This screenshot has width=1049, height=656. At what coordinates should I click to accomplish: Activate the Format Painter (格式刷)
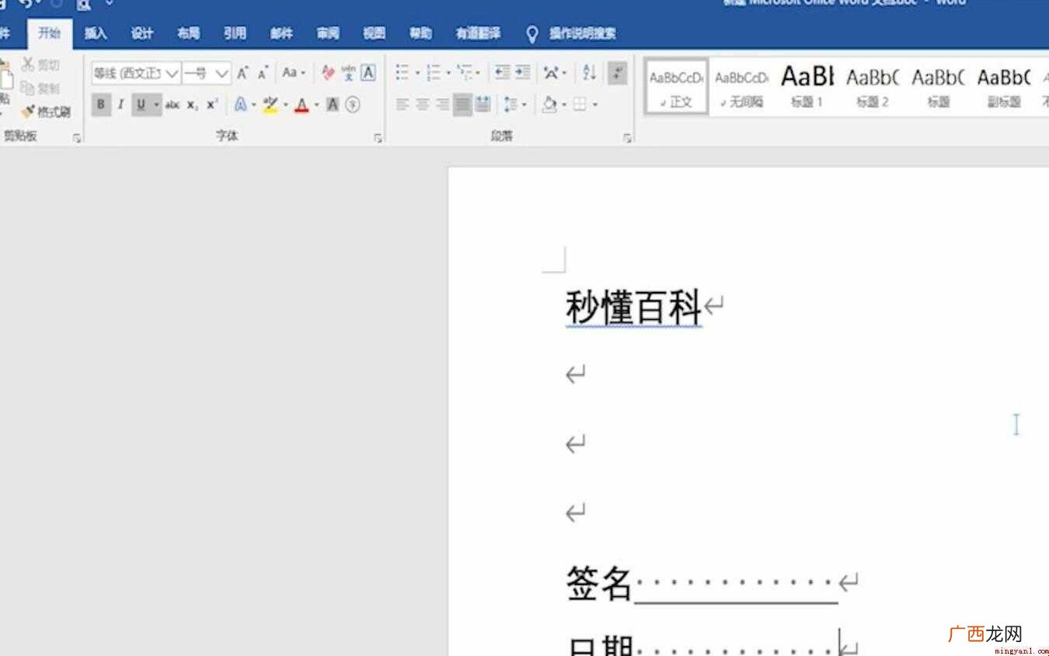pyautogui.click(x=46, y=112)
